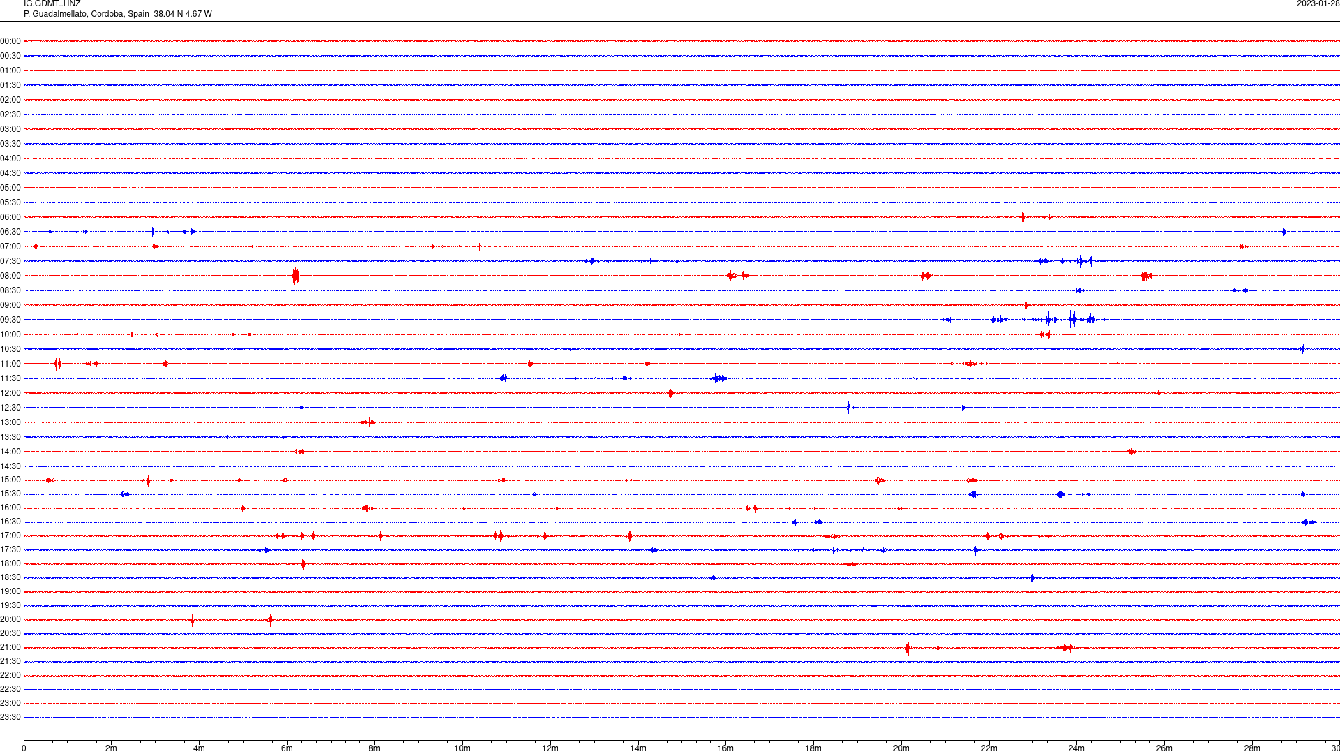This screenshot has height=754, width=1340.
Task: Click the 0 origin label on time axis
Action: pos(24,748)
